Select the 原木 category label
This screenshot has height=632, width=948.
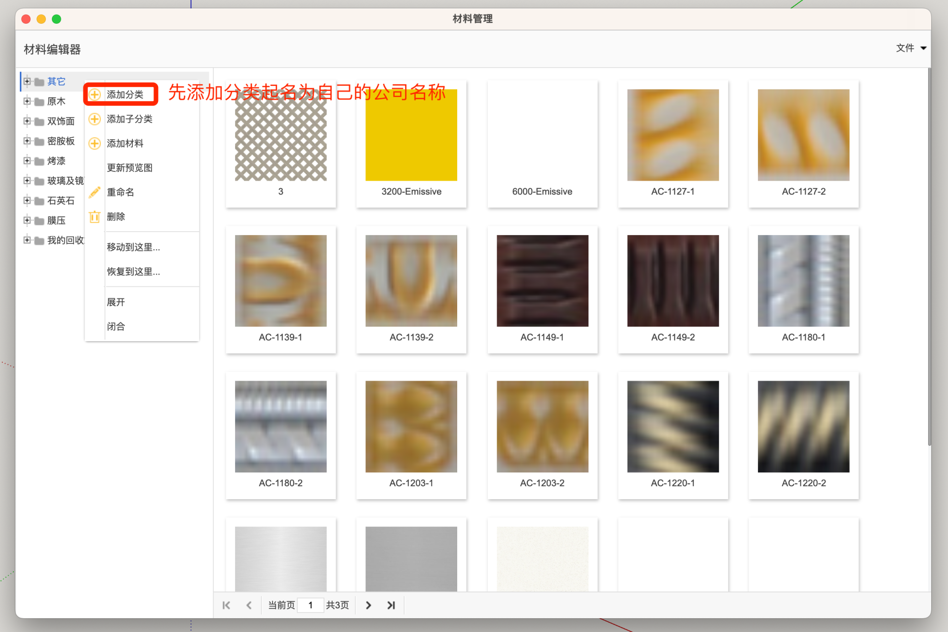pos(56,101)
